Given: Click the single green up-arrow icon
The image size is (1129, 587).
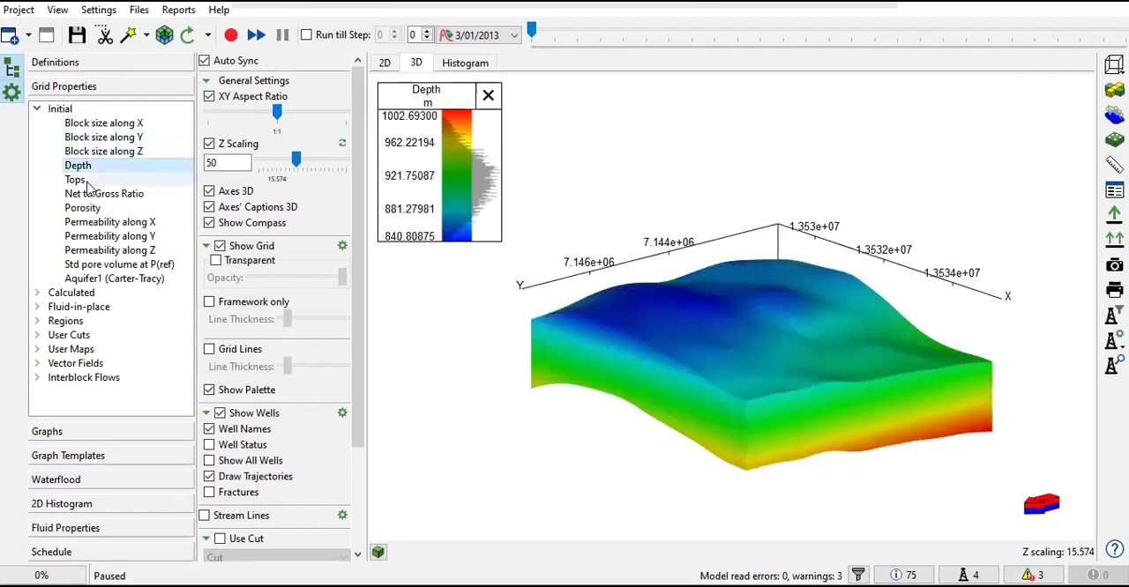Looking at the screenshot, I should click(x=1114, y=214).
